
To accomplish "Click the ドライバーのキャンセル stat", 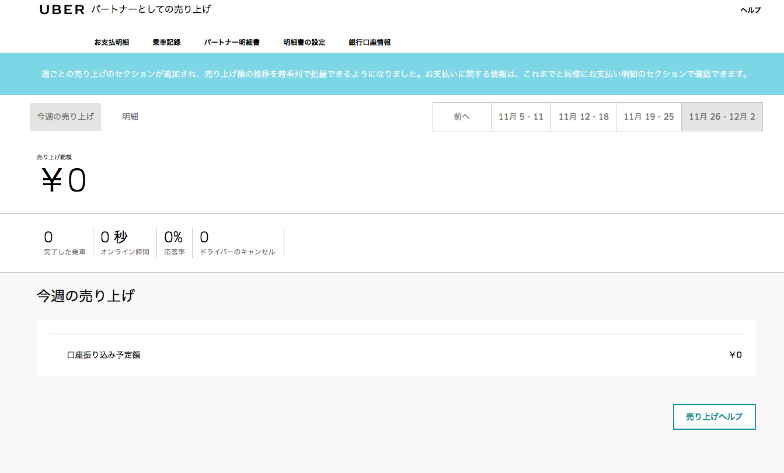I will click(238, 243).
